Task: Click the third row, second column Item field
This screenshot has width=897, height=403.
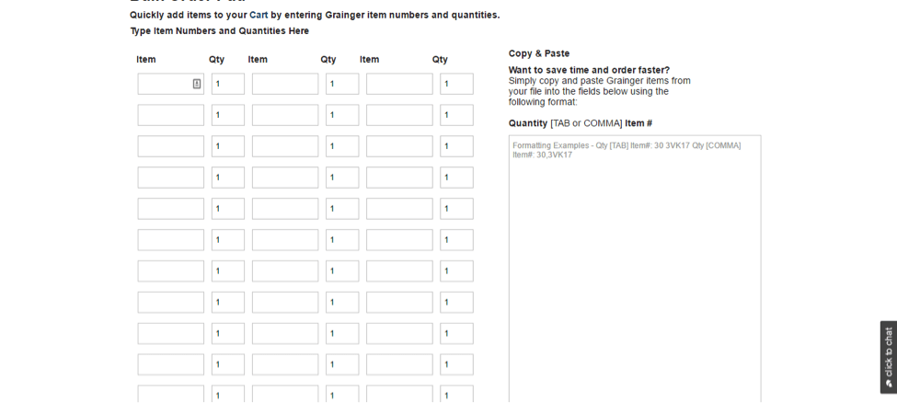Action: pyautogui.click(x=285, y=146)
